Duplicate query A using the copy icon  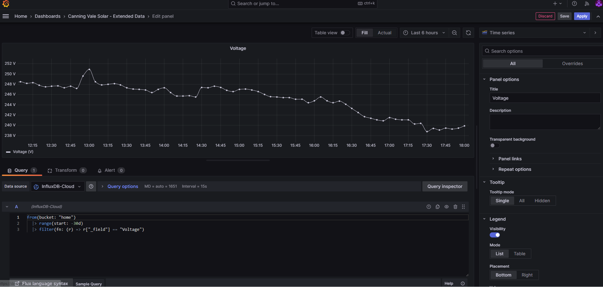[x=438, y=207]
